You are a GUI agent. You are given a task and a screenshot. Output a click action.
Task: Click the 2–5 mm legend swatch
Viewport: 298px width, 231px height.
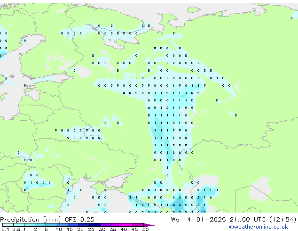tap(40, 225)
